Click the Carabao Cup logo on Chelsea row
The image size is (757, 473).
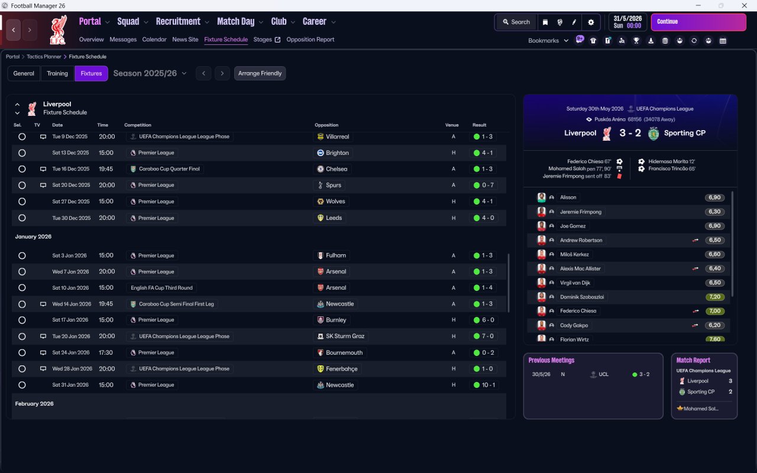point(133,169)
